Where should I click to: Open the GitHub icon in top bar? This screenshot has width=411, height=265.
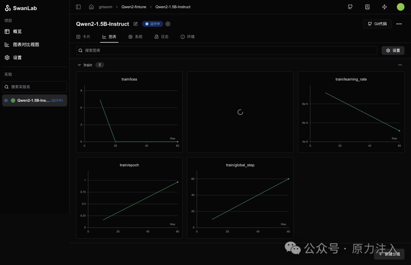pos(350,7)
